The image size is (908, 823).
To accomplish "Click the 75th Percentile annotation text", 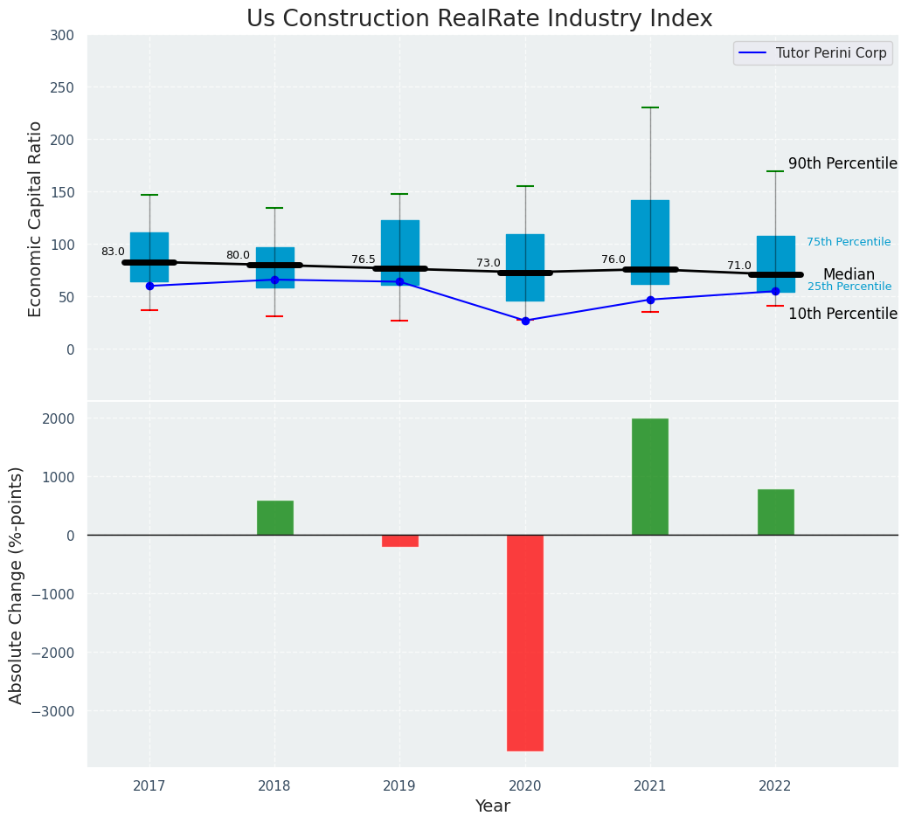I will tap(849, 242).
